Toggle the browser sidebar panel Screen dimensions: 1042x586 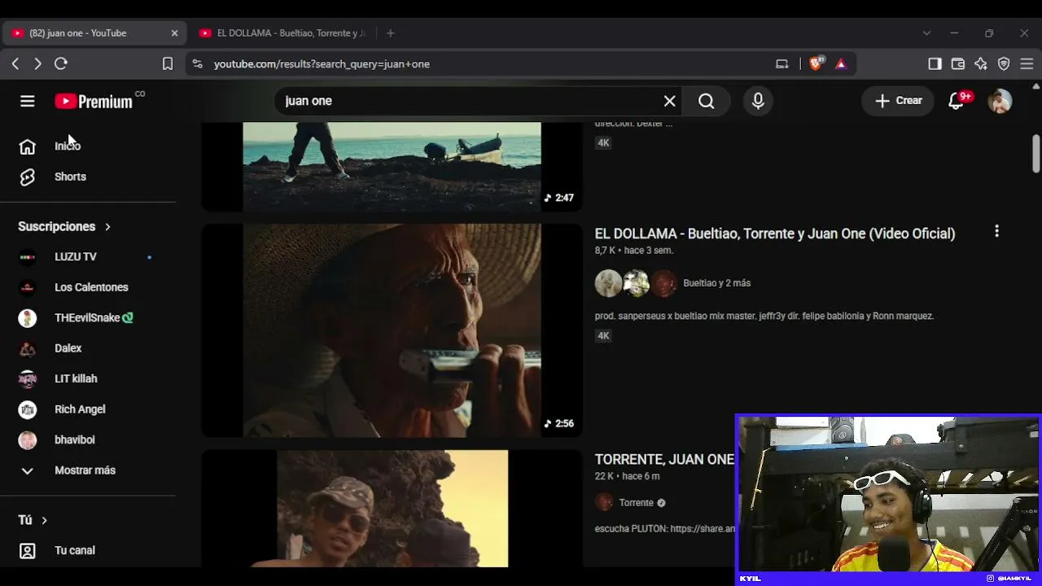coord(935,63)
